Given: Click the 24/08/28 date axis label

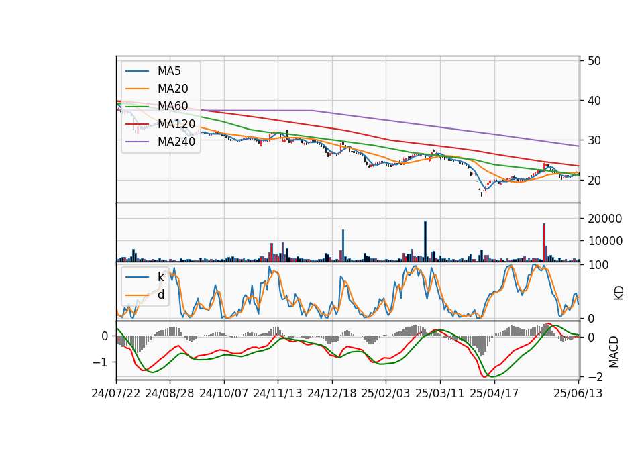Looking at the screenshot, I should [x=170, y=393].
